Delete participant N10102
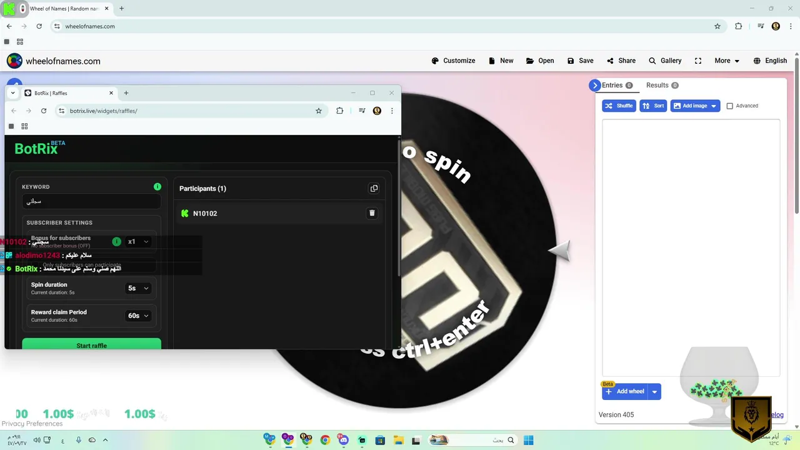 372,213
